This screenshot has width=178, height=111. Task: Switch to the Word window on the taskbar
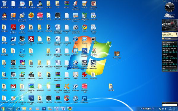point(63,109)
